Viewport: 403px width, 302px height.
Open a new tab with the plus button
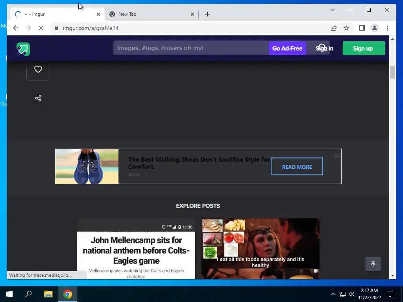coord(207,14)
